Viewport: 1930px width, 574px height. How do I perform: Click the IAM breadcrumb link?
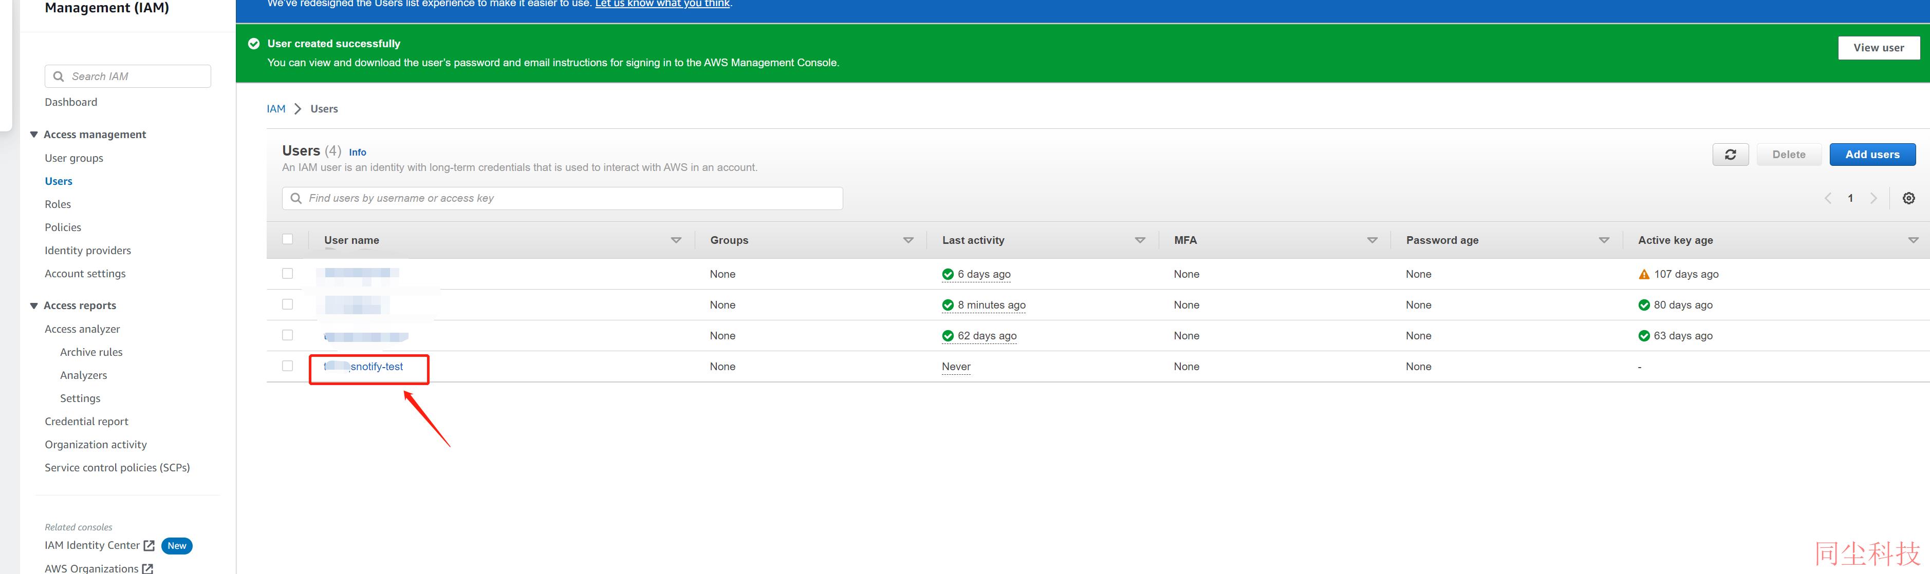[x=276, y=108]
